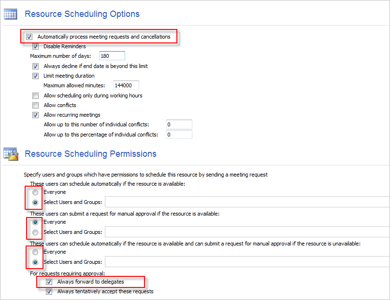Toggle automatically process meeting requests and cancellations
The width and height of the screenshot is (390, 300).
[x=29, y=37]
